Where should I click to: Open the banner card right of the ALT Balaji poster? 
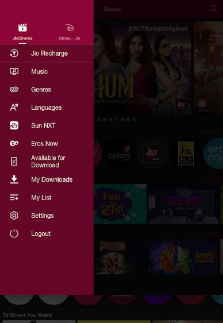[x=209, y=67]
